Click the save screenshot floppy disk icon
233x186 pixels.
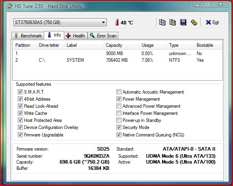(183, 22)
